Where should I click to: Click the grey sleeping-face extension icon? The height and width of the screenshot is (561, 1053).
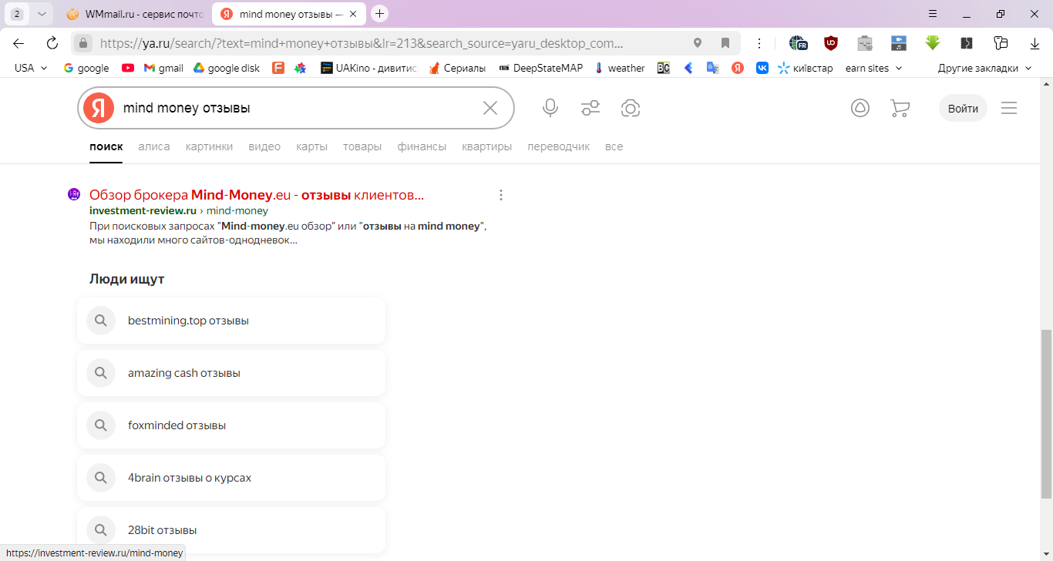(x=865, y=43)
